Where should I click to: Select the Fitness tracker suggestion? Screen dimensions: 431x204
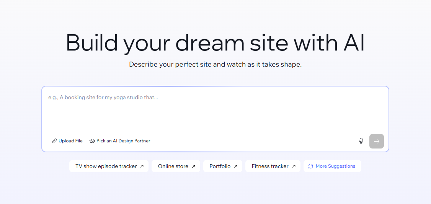click(x=273, y=166)
